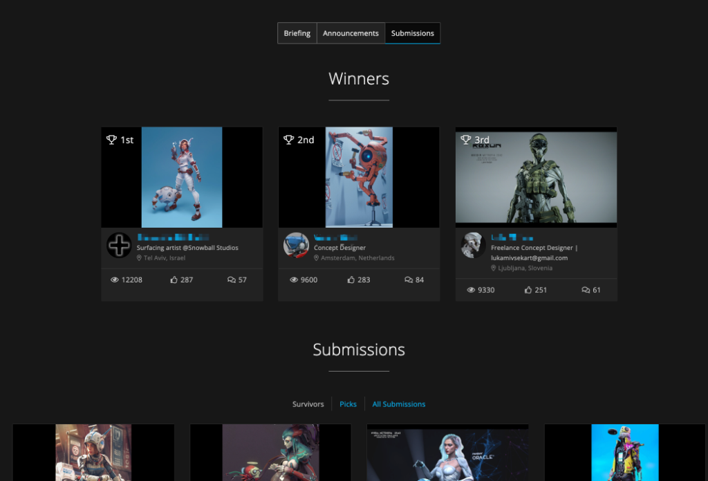Select the Submissions tab
This screenshot has width=708, height=481.
[x=412, y=33]
